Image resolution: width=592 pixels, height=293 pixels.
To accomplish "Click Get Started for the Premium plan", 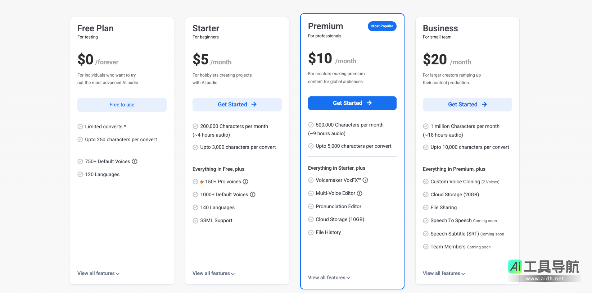I will (352, 103).
